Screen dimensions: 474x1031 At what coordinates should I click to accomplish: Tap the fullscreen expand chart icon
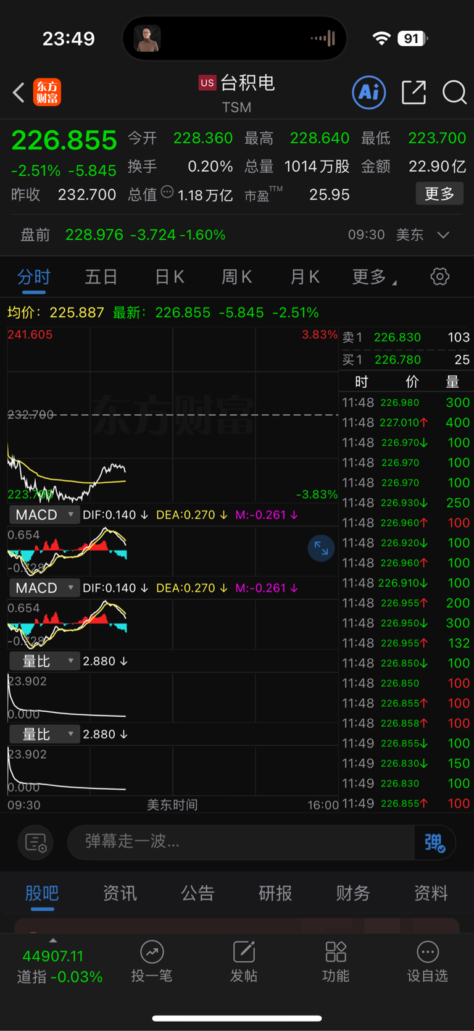(321, 548)
